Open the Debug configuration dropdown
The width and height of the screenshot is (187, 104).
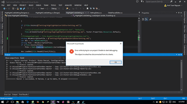click(56, 9)
